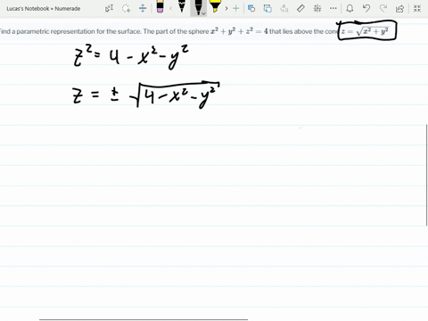Undo the last ink stroke

click(x=366, y=8)
